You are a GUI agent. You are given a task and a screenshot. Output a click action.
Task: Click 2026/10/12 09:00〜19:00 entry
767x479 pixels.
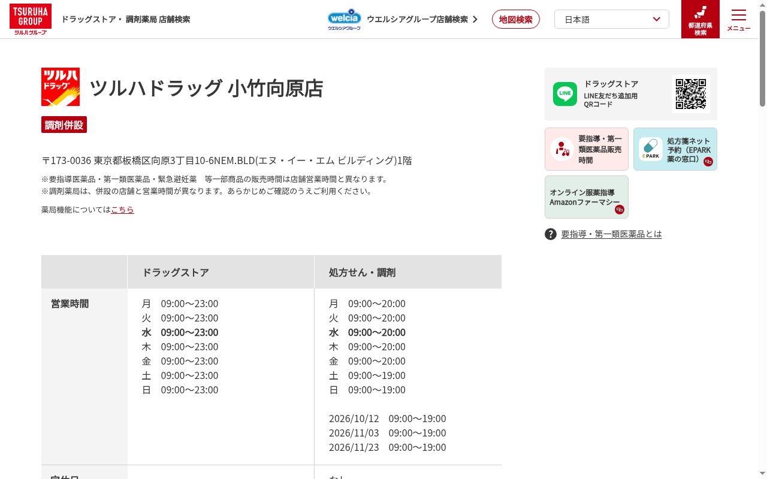pos(388,419)
